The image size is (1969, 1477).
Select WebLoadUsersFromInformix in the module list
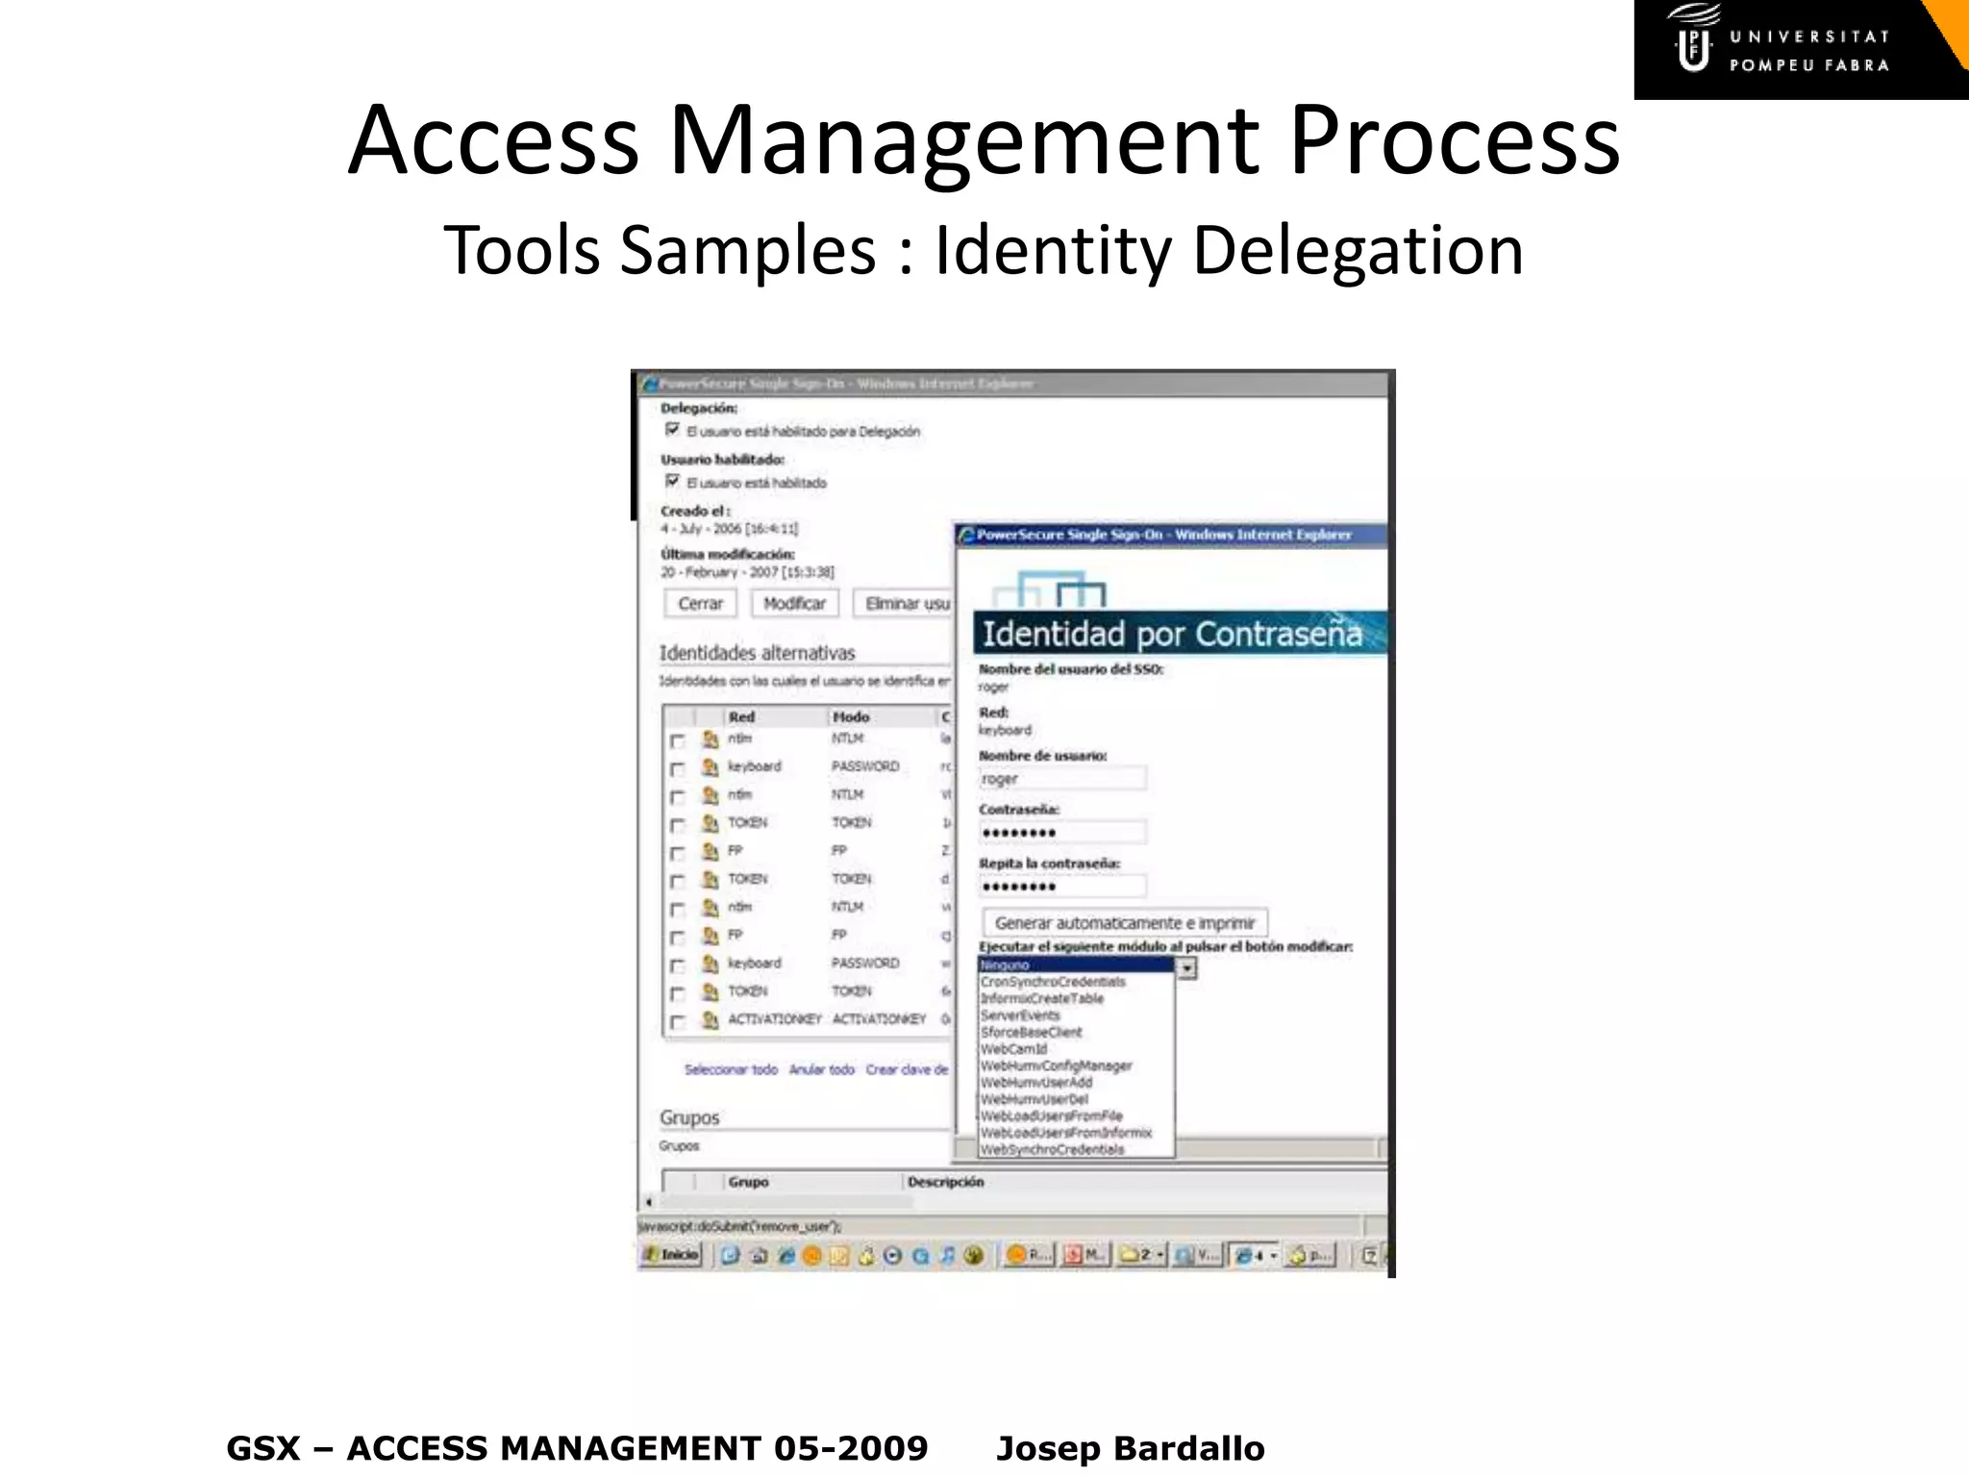pyautogui.click(x=1076, y=1133)
